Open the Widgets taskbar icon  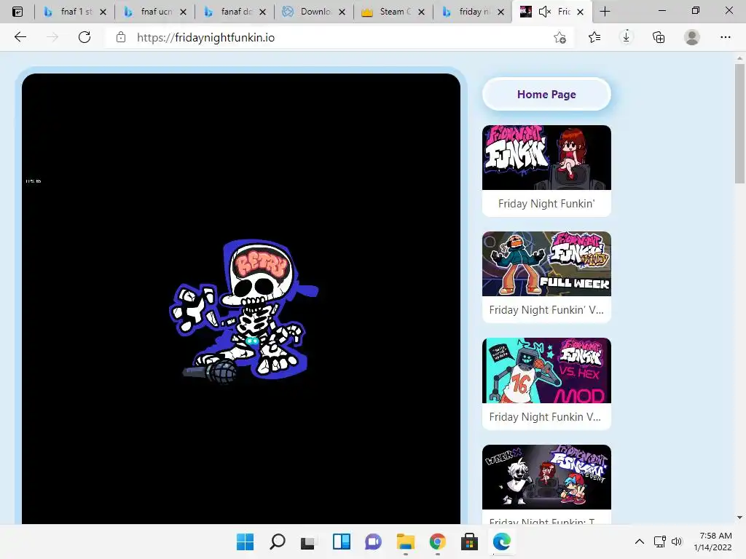[341, 542]
